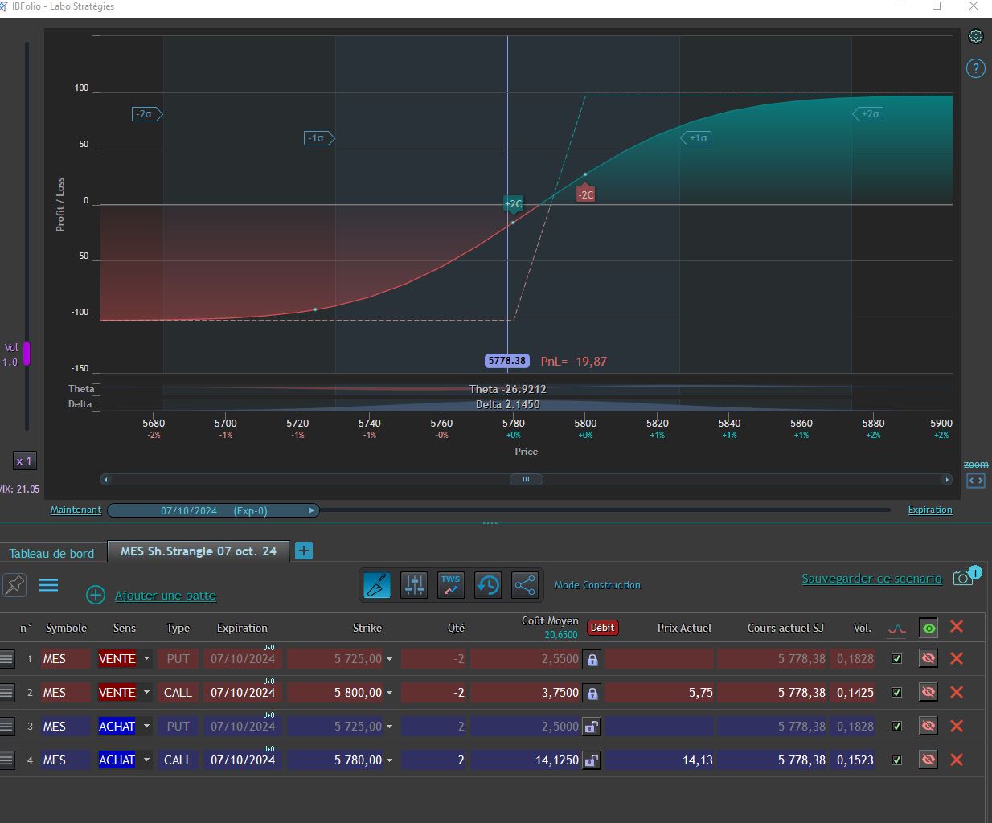Click the pin icon in strategy toolbar

pos(14,585)
